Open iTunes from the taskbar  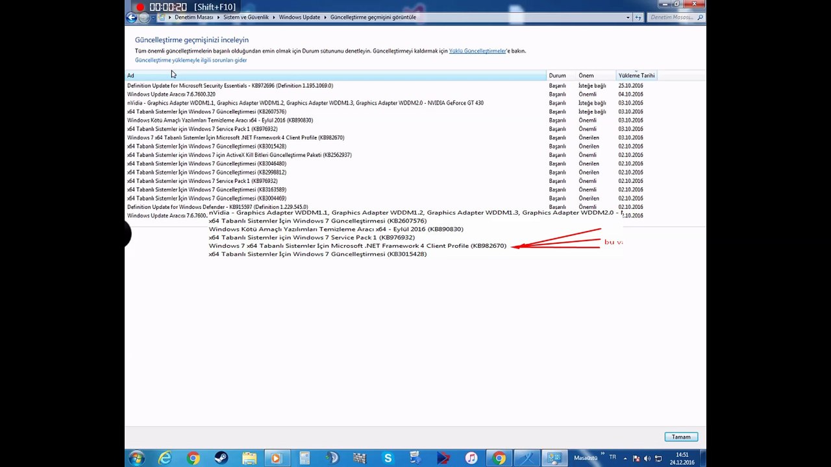(471, 458)
